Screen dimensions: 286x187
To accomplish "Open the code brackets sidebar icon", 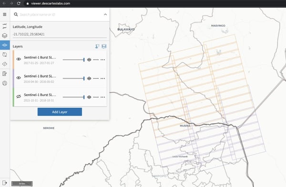I will click(5, 64).
